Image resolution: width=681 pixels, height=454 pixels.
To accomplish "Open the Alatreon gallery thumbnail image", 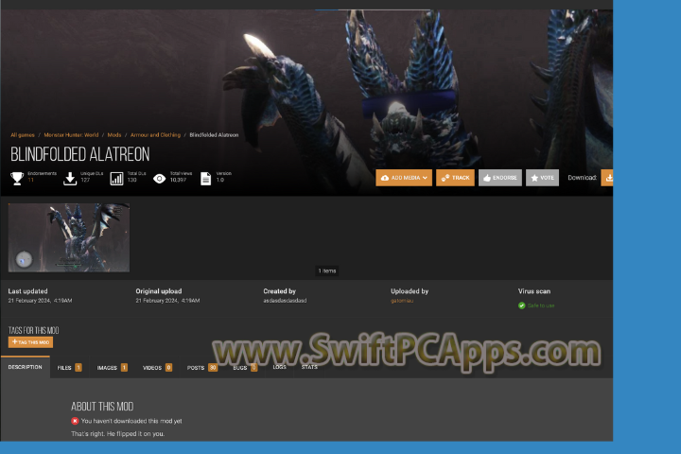I will click(69, 237).
